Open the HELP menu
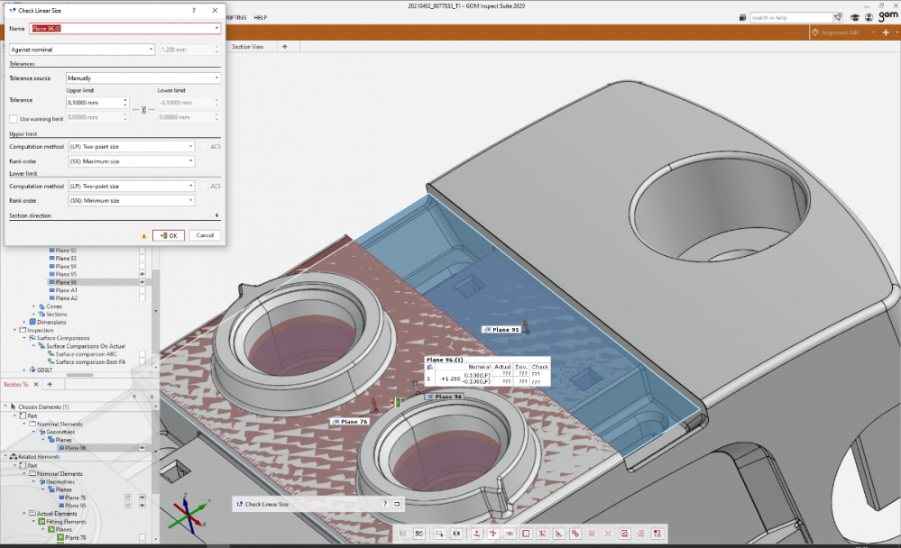The image size is (901, 548). coord(260,17)
